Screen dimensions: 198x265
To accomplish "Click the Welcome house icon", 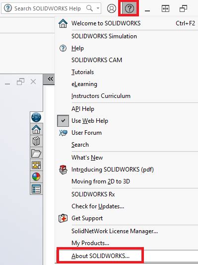I will pos(63,23).
